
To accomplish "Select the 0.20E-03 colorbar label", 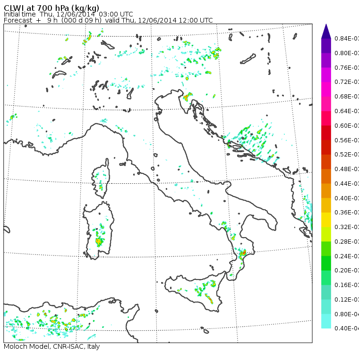I will click(346, 271).
